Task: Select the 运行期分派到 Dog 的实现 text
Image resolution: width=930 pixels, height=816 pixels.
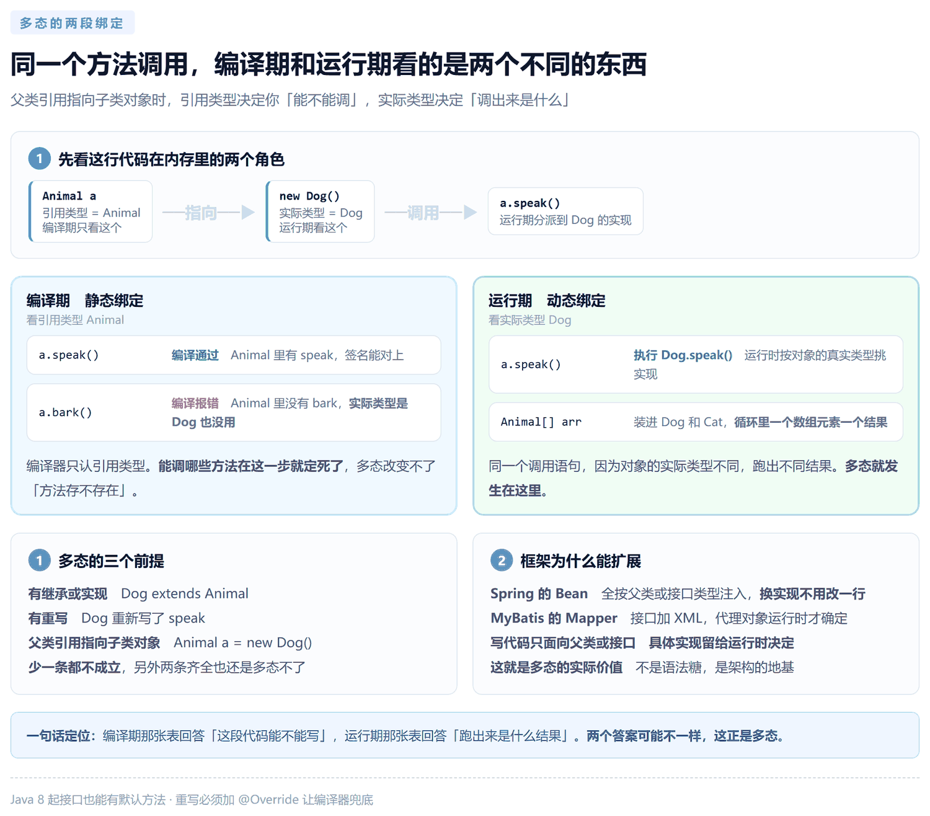Action: pyautogui.click(x=565, y=220)
